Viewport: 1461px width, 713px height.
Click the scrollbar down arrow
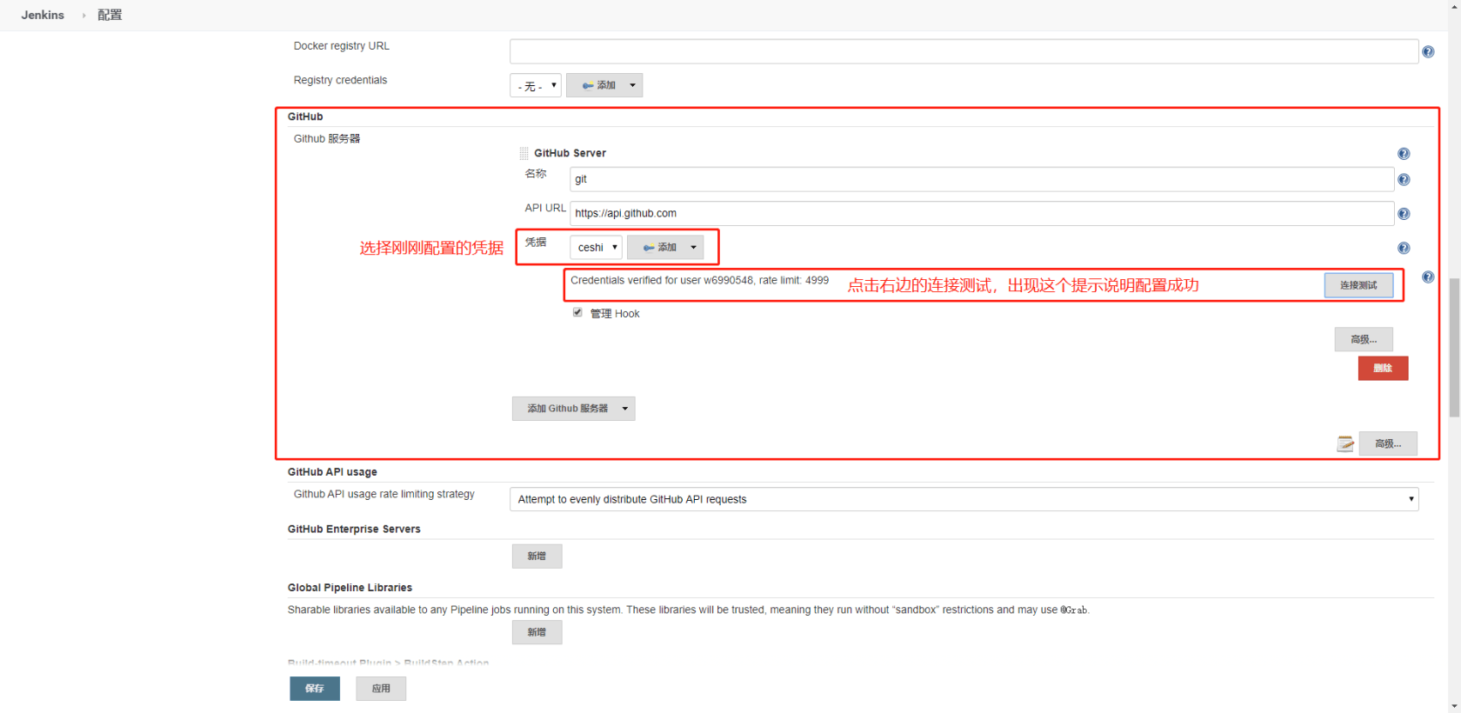[x=1454, y=706]
